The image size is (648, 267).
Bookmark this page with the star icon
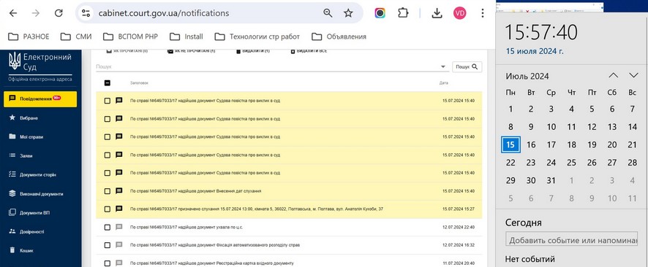348,13
